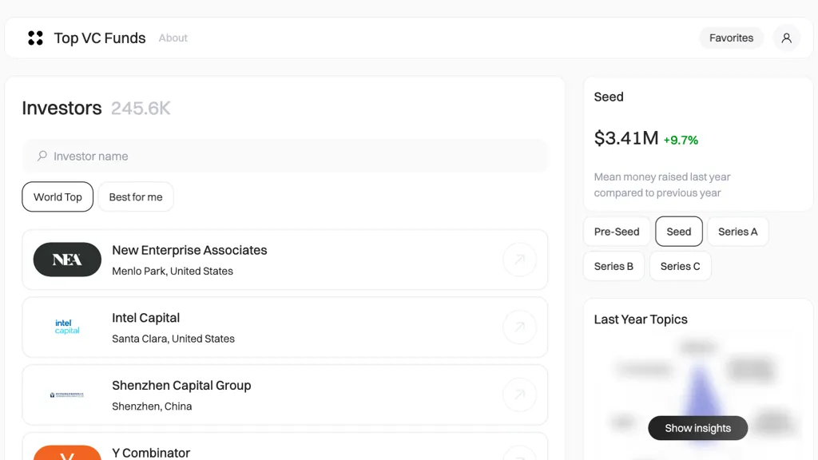Open the Favorites list
Screen dimensions: 818x460
(731, 38)
